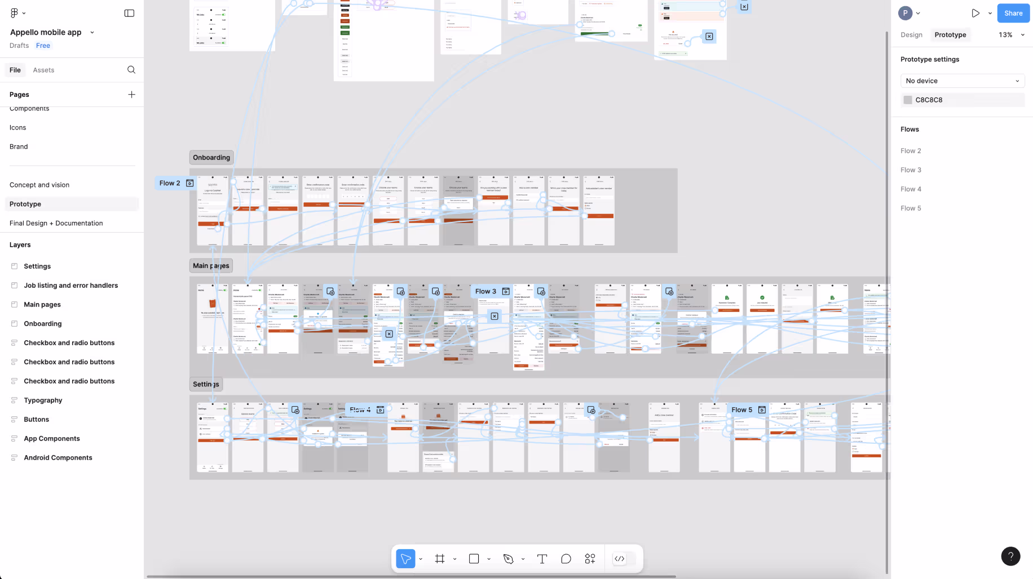
Task: Click the Flow 4 play icon on canvas
Action: click(381, 409)
